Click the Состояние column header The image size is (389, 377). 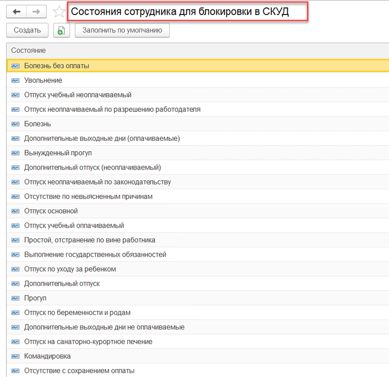coord(29,50)
